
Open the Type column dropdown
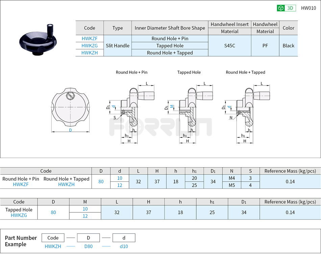point(118,28)
